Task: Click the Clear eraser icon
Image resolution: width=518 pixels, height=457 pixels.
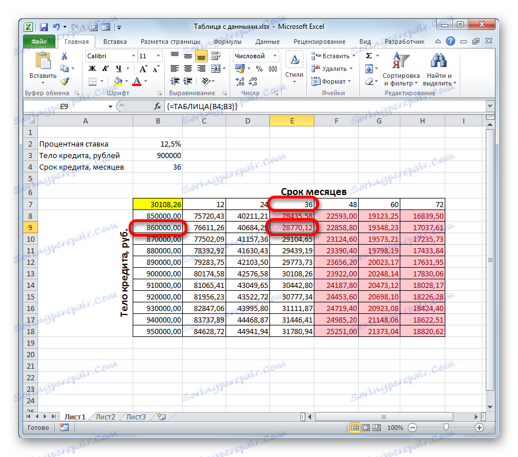Action: [x=369, y=81]
